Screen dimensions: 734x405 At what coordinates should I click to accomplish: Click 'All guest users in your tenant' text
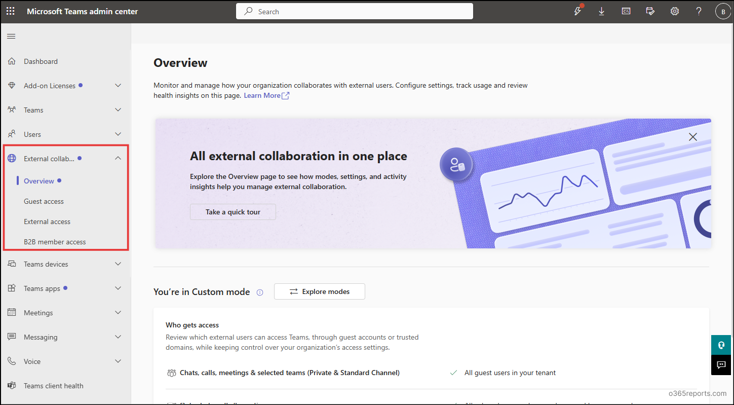[510, 373]
